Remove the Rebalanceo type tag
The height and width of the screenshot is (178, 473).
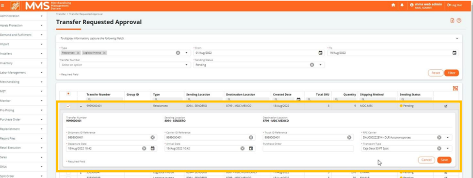click(78, 53)
